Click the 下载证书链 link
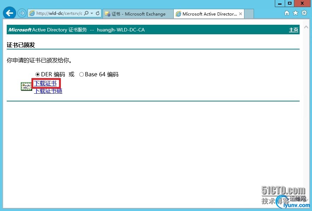The height and width of the screenshot is (211, 312). click(x=48, y=91)
